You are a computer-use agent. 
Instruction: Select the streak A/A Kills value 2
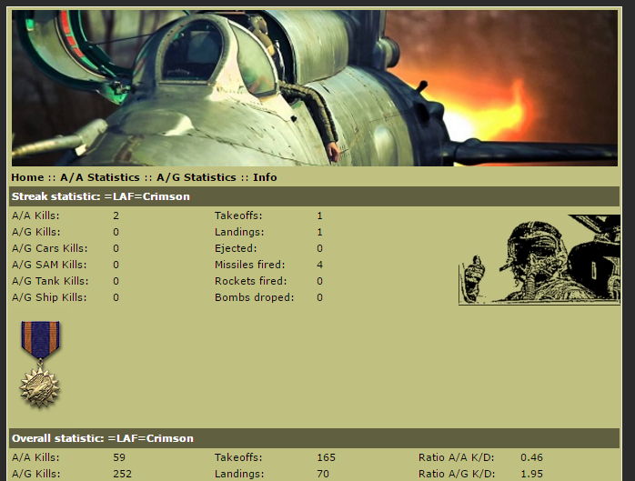pyautogui.click(x=116, y=215)
